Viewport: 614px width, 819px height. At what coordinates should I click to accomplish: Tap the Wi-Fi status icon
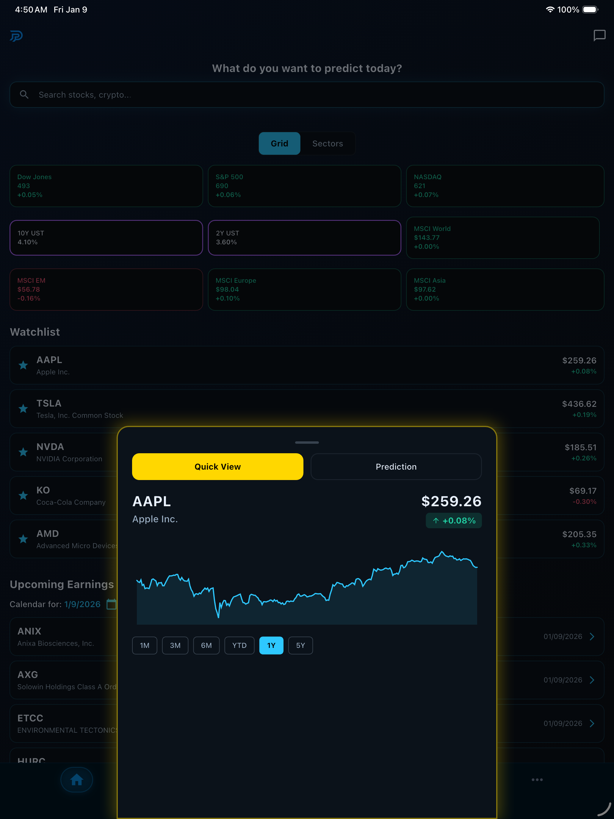pos(550,10)
